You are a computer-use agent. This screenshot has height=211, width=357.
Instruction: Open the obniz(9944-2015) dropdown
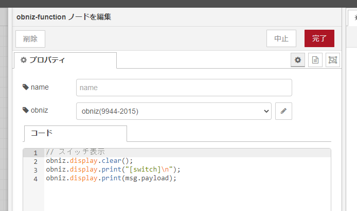tap(173, 111)
